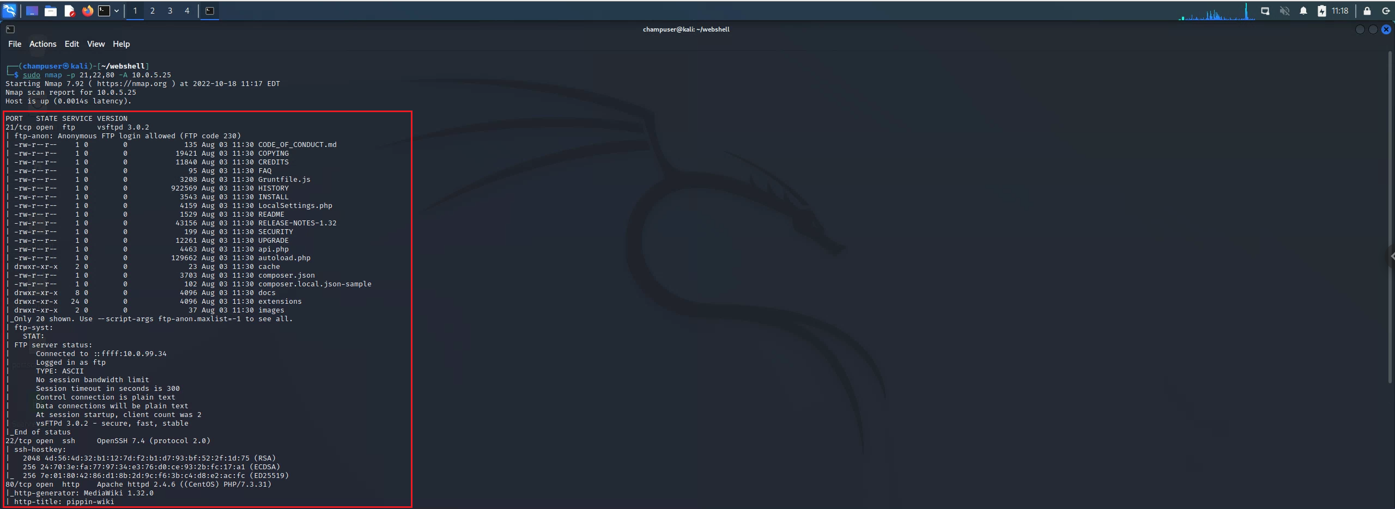Click the terminal window title bar icon

[x=10, y=29]
